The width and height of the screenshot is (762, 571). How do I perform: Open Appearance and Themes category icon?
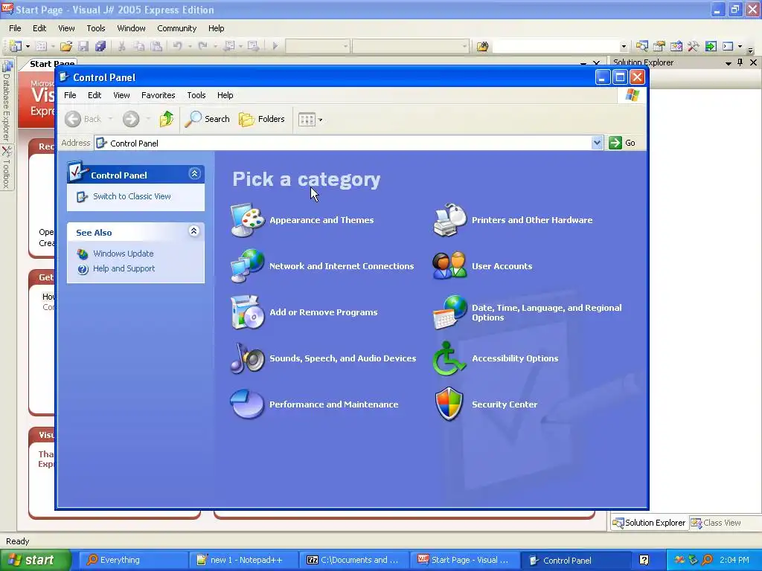click(x=247, y=220)
